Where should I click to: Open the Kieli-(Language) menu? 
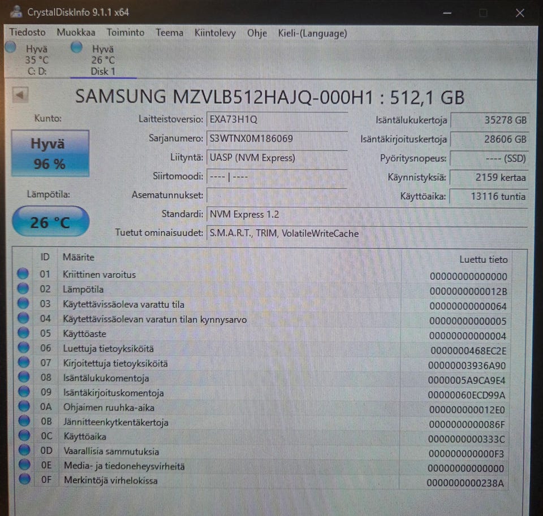312,33
